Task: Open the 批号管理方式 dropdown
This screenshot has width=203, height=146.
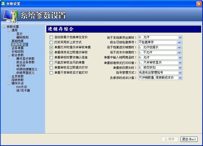Action: [x=180, y=73]
